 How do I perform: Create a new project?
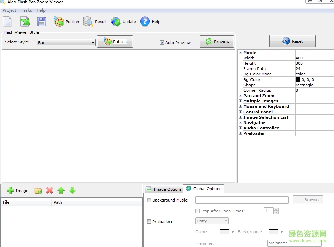pos(7,21)
